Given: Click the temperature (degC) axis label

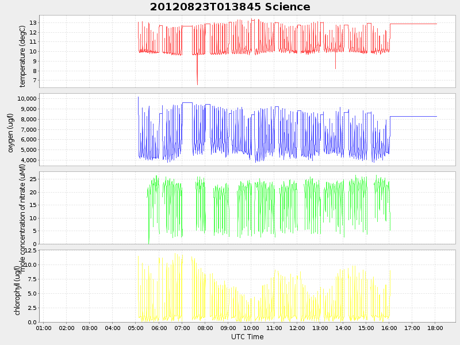Looking at the screenshot, I should (22, 56).
